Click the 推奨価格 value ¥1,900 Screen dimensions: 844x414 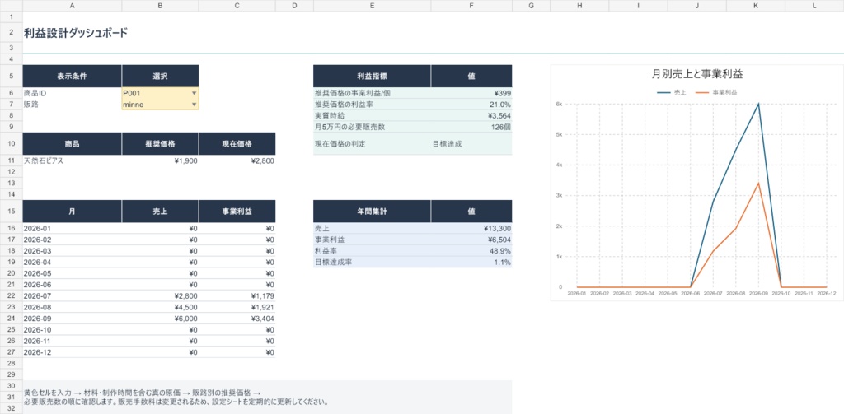[x=160, y=160]
